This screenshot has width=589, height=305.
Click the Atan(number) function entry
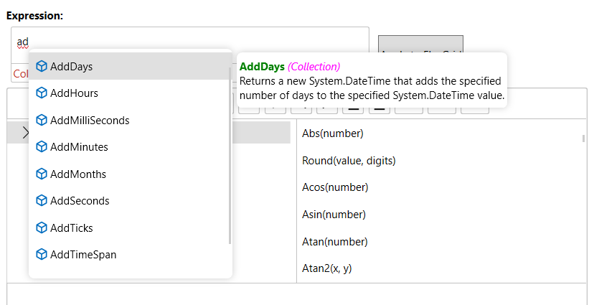(335, 241)
